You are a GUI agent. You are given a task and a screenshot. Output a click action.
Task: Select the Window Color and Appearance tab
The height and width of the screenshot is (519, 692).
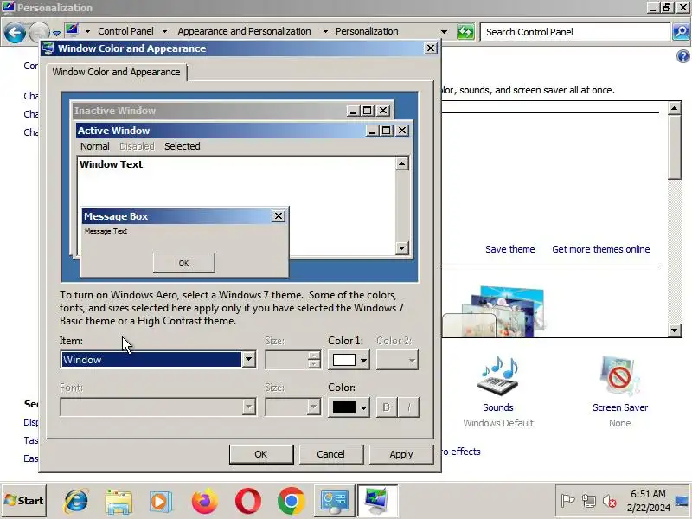pos(116,72)
